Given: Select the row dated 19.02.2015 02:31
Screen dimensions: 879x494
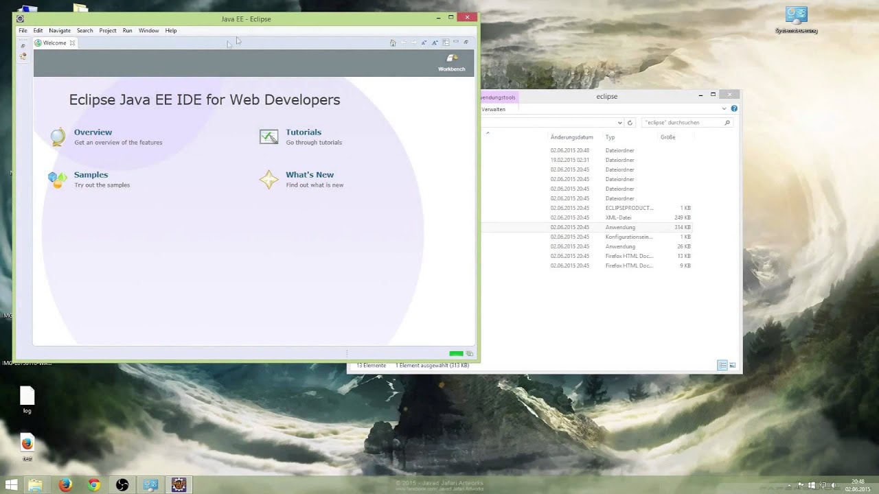Looking at the screenshot, I should [586, 160].
